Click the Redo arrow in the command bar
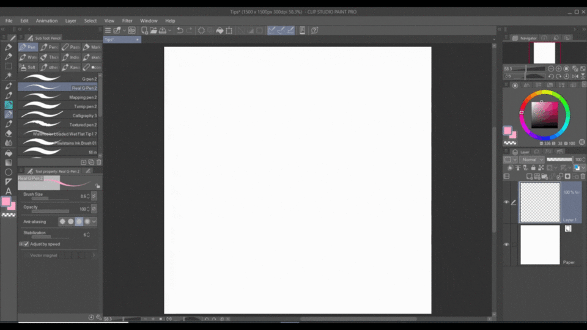The height and width of the screenshot is (330, 587). coord(190,30)
